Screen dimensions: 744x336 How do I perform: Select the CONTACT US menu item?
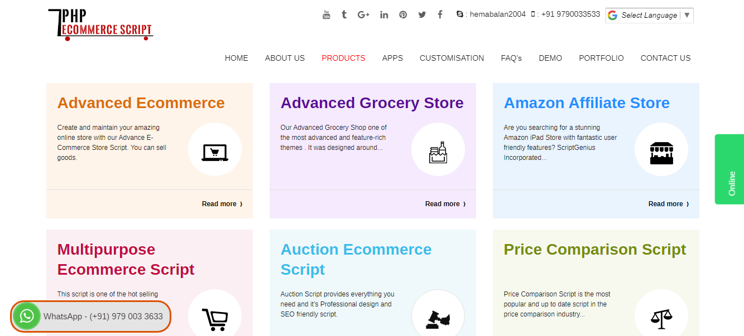pyautogui.click(x=665, y=58)
